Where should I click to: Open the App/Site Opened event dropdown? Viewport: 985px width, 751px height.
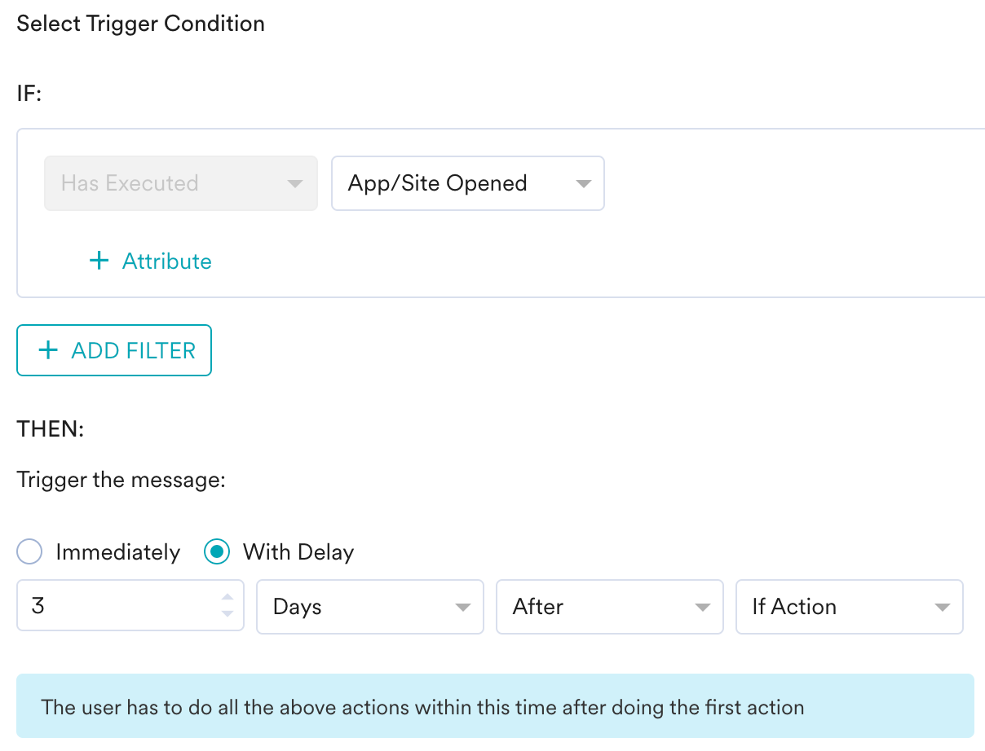click(x=457, y=184)
